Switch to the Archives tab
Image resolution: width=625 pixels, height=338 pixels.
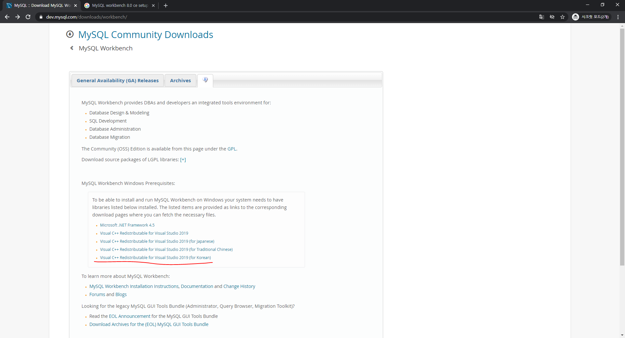(180, 81)
